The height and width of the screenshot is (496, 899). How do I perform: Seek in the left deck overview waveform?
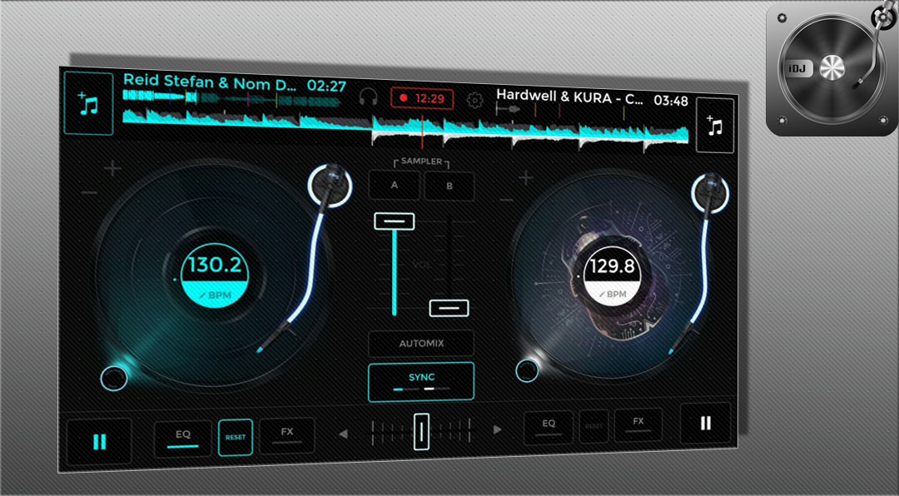click(232, 99)
